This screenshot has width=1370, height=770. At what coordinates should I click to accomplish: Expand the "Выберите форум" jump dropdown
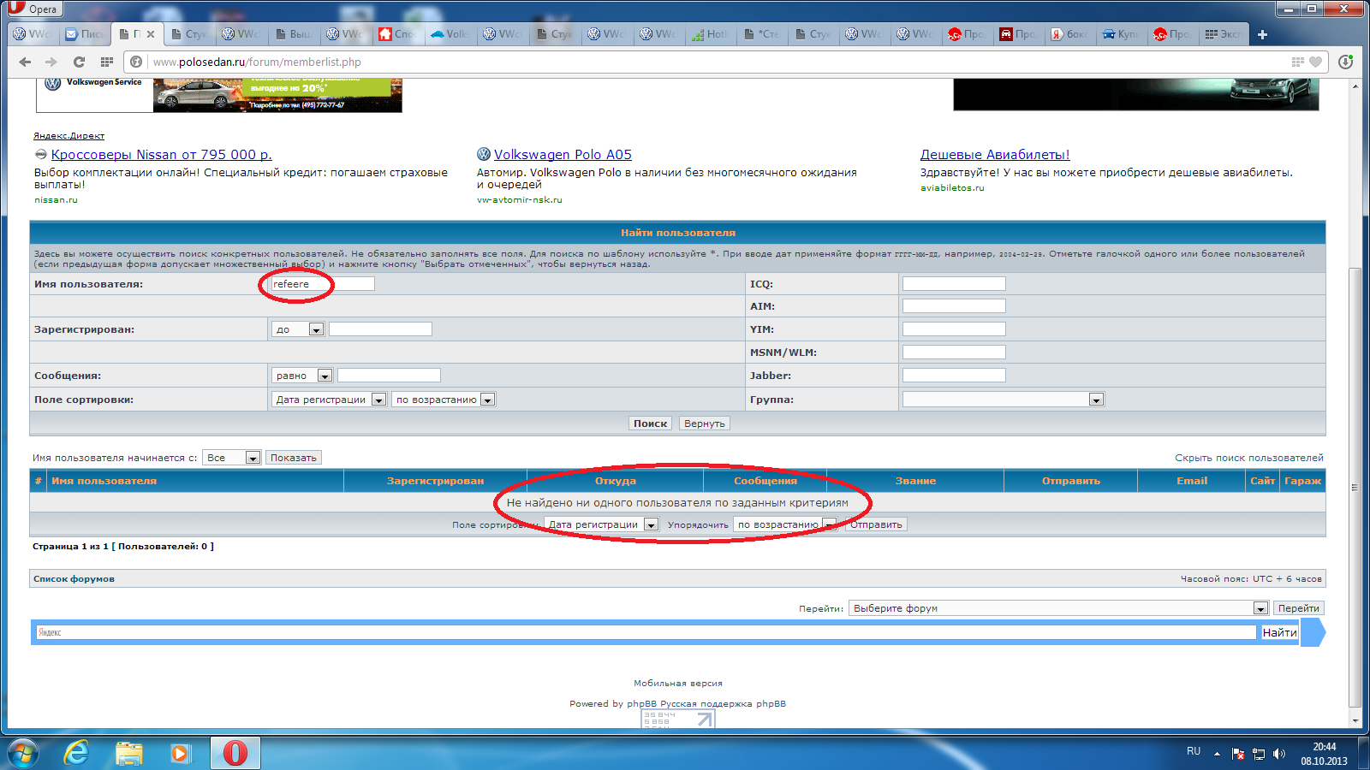click(x=1260, y=608)
